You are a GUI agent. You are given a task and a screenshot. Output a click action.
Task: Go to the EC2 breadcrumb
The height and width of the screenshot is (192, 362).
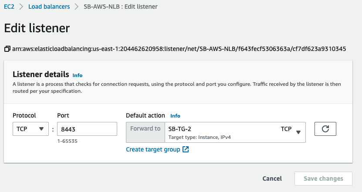pyautogui.click(x=10, y=7)
